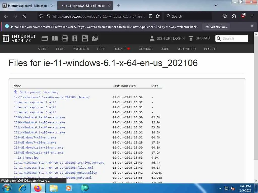This screenshot has height=193, width=258.
Task: Launch Internet Explorer from the taskbar
Action: [22, 188]
